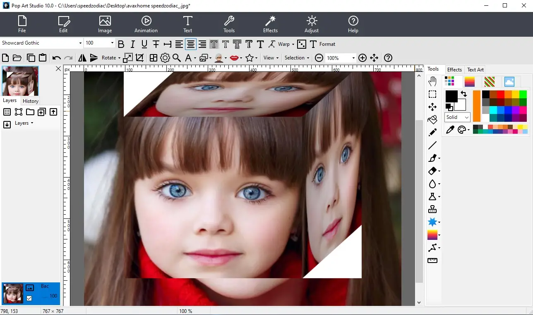The image size is (533, 315).
Task: Open the Effects menu in top bar
Action: pyautogui.click(x=270, y=24)
